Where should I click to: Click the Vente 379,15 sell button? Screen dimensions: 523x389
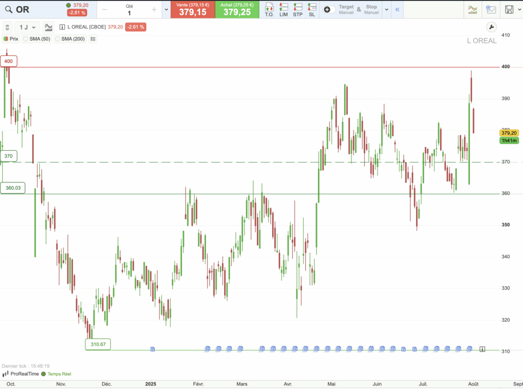coord(193,10)
